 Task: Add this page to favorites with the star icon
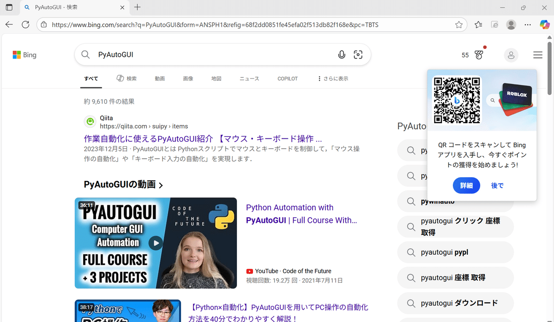[x=459, y=24]
